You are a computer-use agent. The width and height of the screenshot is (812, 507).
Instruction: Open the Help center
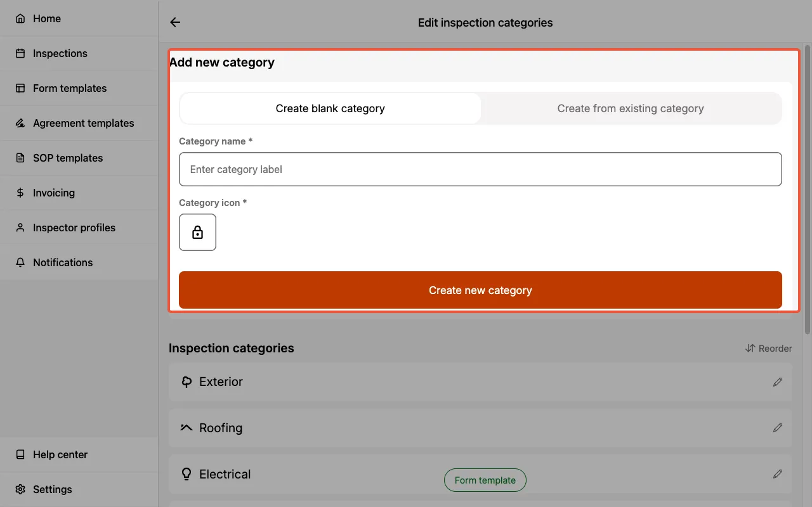point(20,454)
